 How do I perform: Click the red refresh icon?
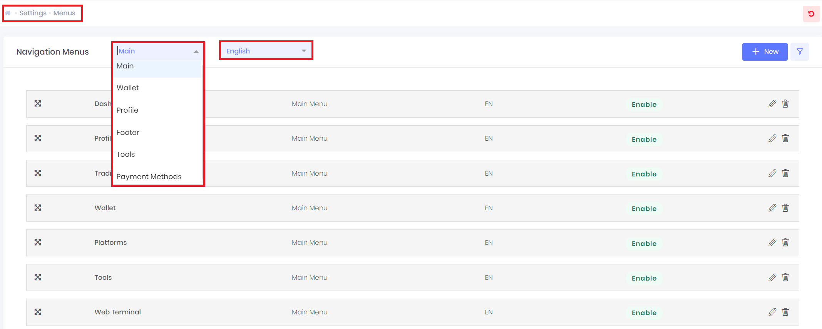[811, 14]
